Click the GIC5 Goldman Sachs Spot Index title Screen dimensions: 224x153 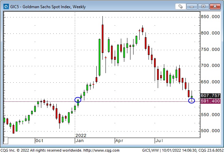[x=48, y=7]
